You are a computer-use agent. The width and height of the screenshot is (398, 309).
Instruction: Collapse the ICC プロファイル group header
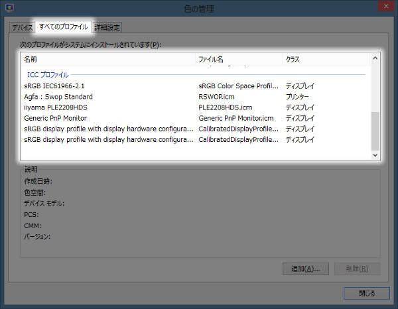(x=48, y=75)
